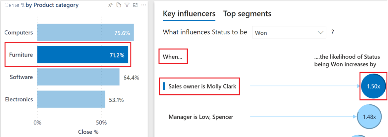Screen dimensions: 388x137
Task: Click the Software bar in the chart
Action: 78,77
